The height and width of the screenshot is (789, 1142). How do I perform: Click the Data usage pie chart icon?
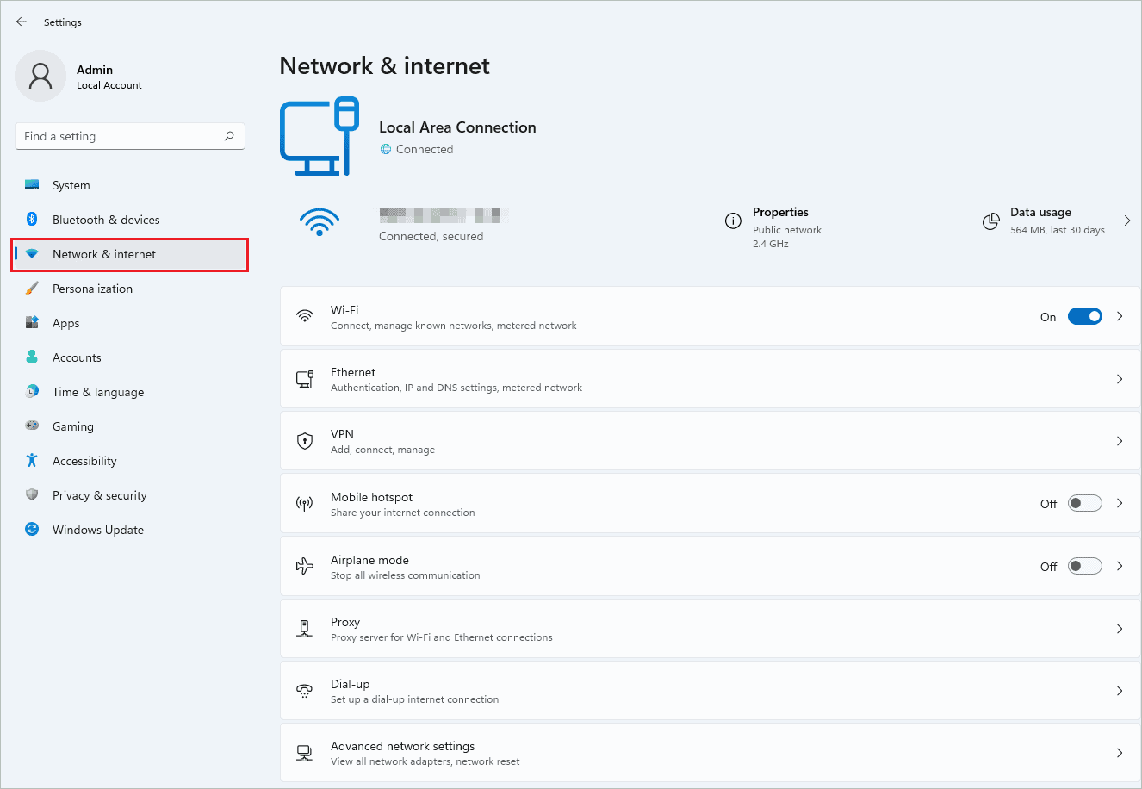pos(990,221)
